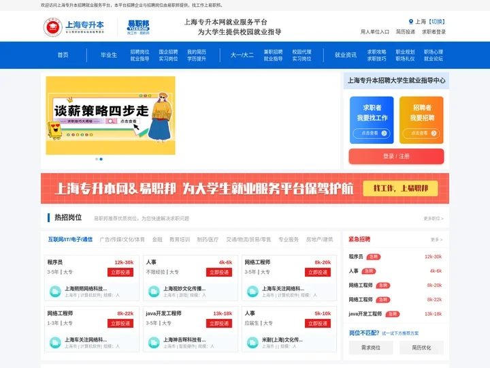Click company icon for 上海视妙文化传播
This screenshot has width=490, height=368.
click(154, 292)
